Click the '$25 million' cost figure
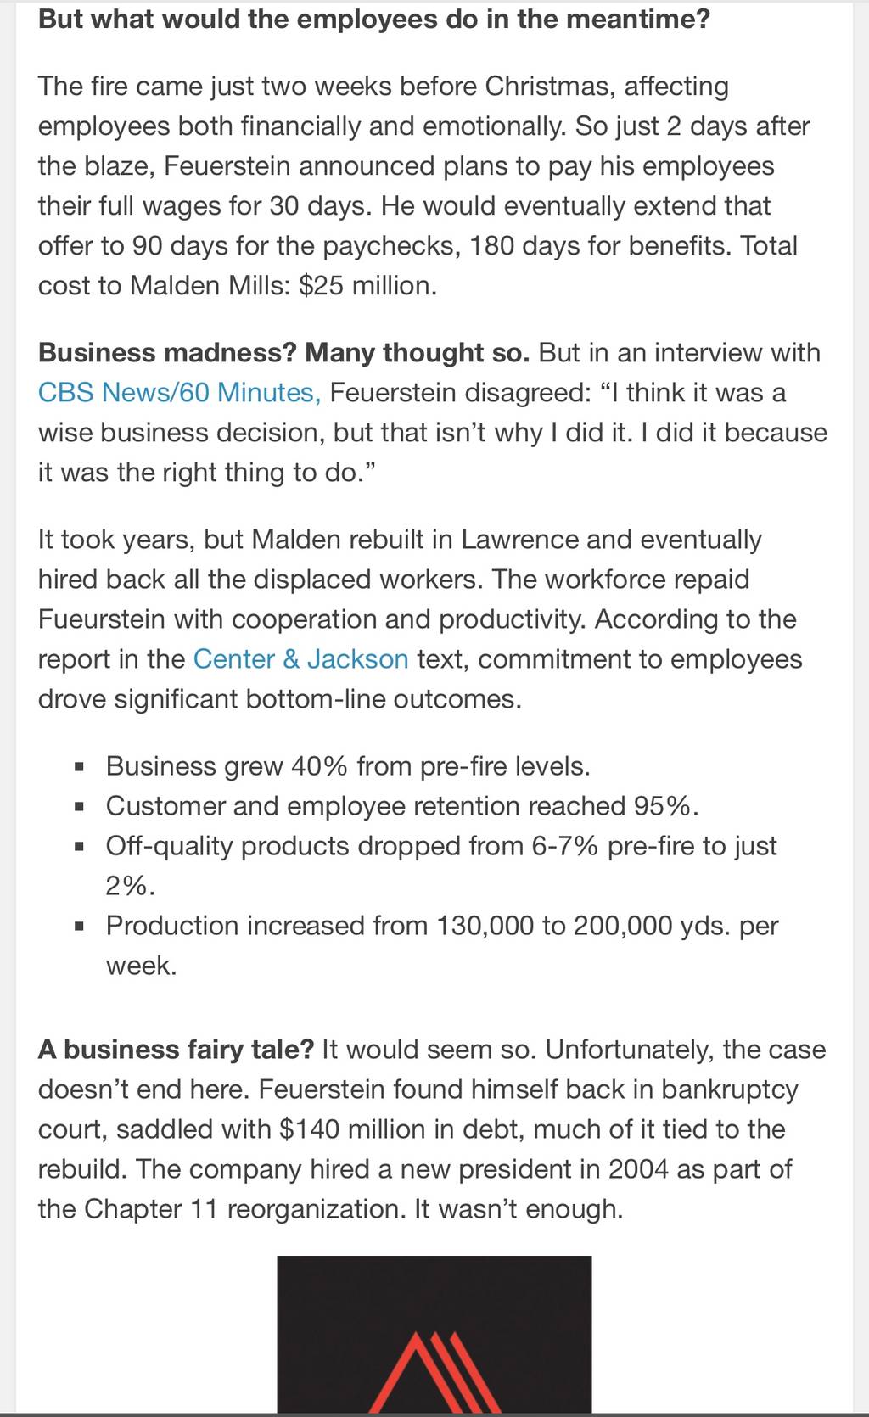 point(367,286)
